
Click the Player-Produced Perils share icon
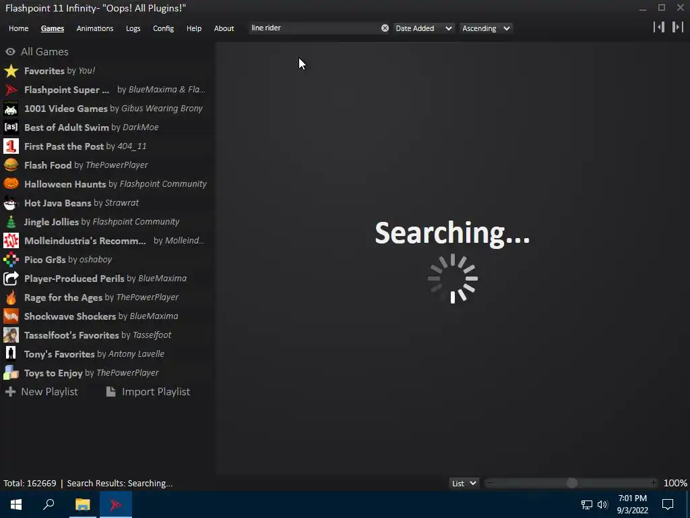11,279
